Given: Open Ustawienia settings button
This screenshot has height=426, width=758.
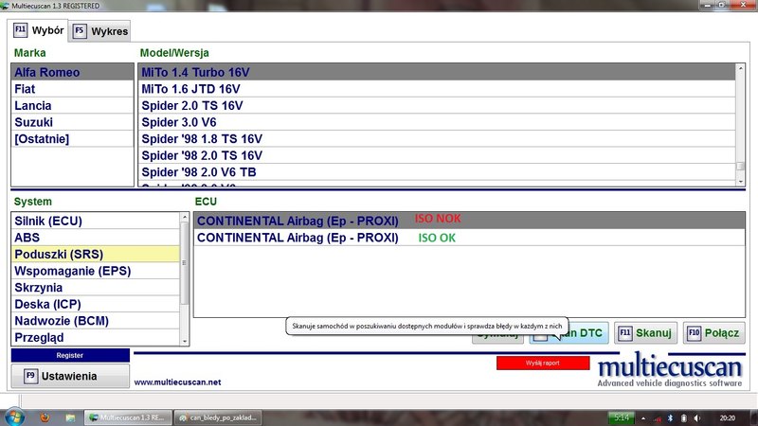Looking at the screenshot, I should (70, 376).
